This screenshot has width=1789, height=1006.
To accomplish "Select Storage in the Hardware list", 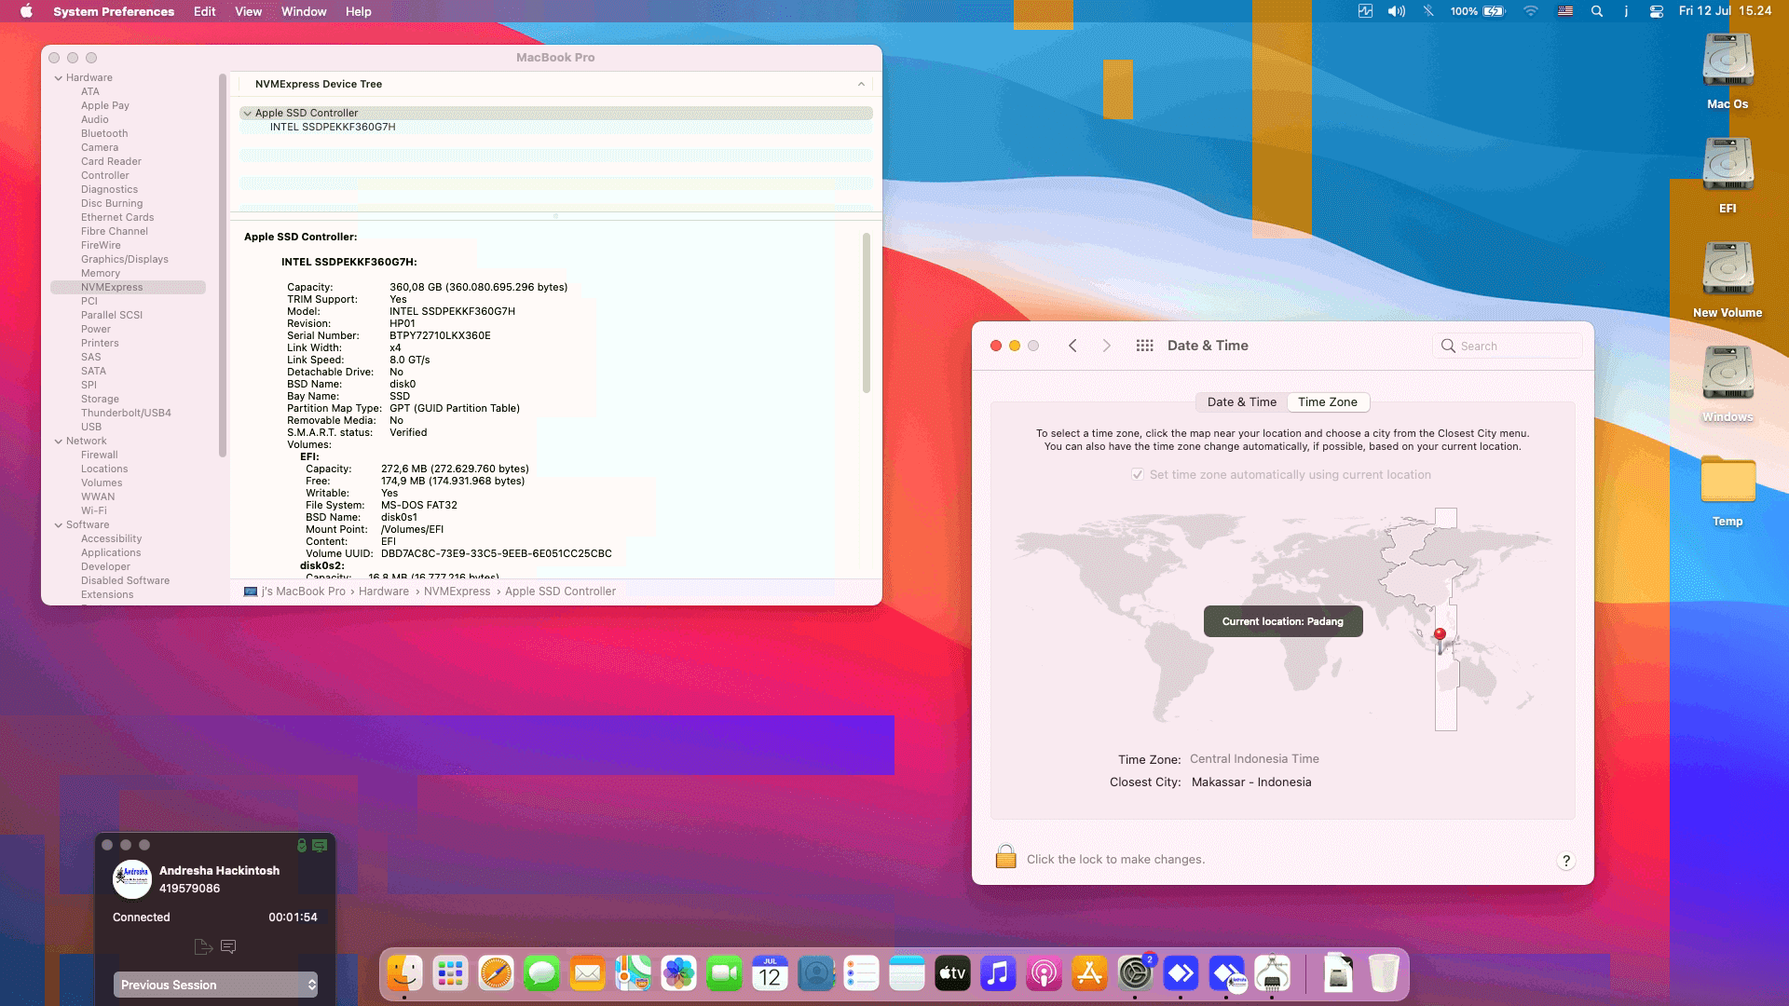I will click(100, 400).
